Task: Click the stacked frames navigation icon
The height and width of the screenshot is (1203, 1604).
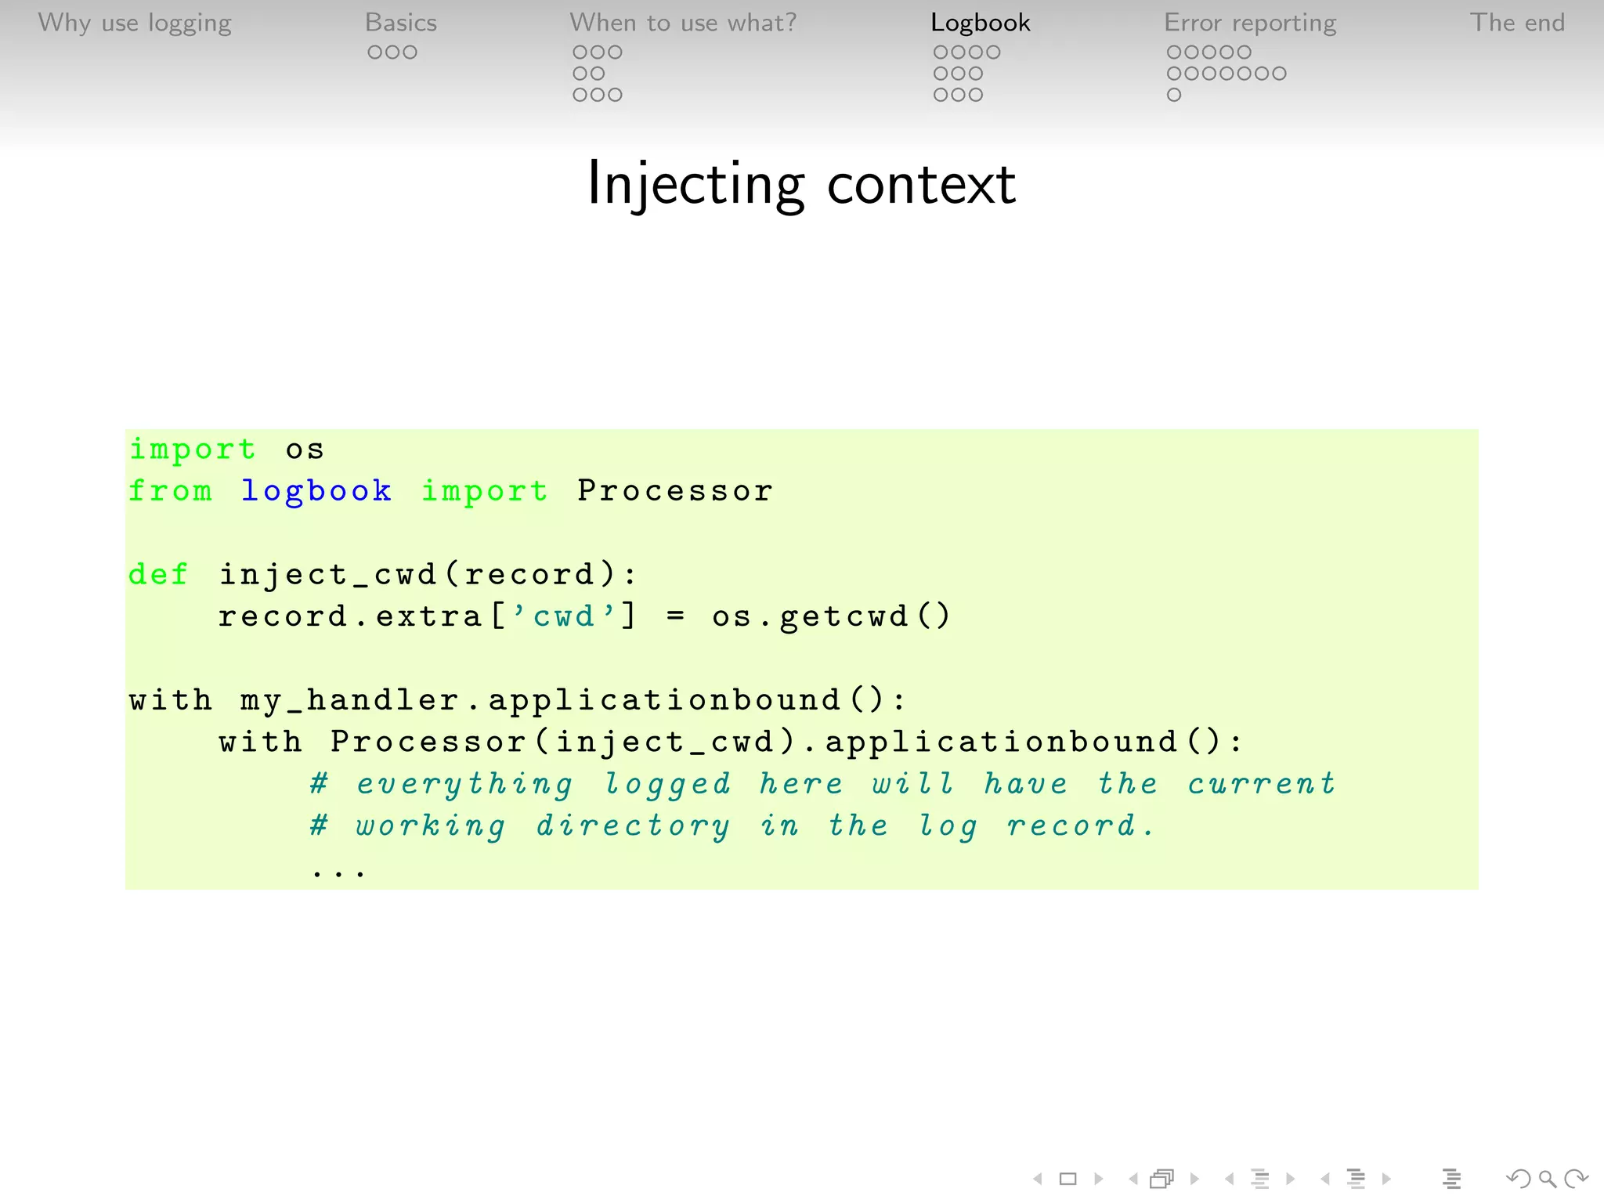Action: (x=1162, y=1178)
